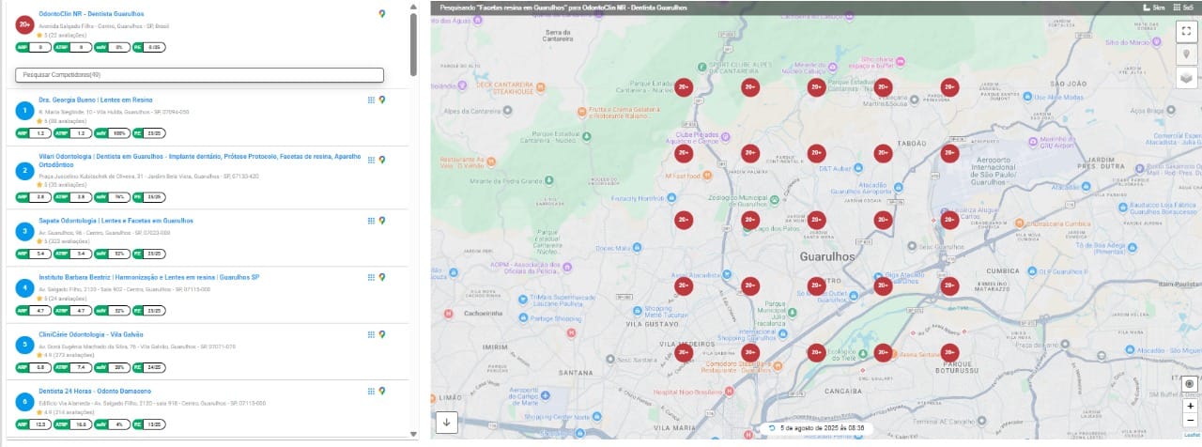1202x447 pixels.
Task: Click the map zoom out button
Action: [1190, 420]
